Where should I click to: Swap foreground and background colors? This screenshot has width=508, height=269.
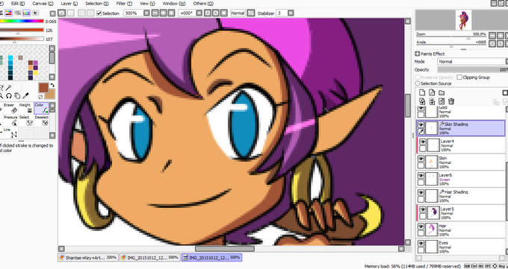[x=52, y=86]
